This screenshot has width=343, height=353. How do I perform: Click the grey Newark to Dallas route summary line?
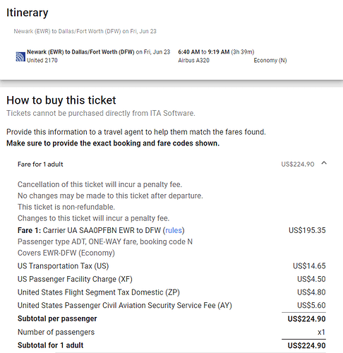pyautogui.click(x=85, y=31)
